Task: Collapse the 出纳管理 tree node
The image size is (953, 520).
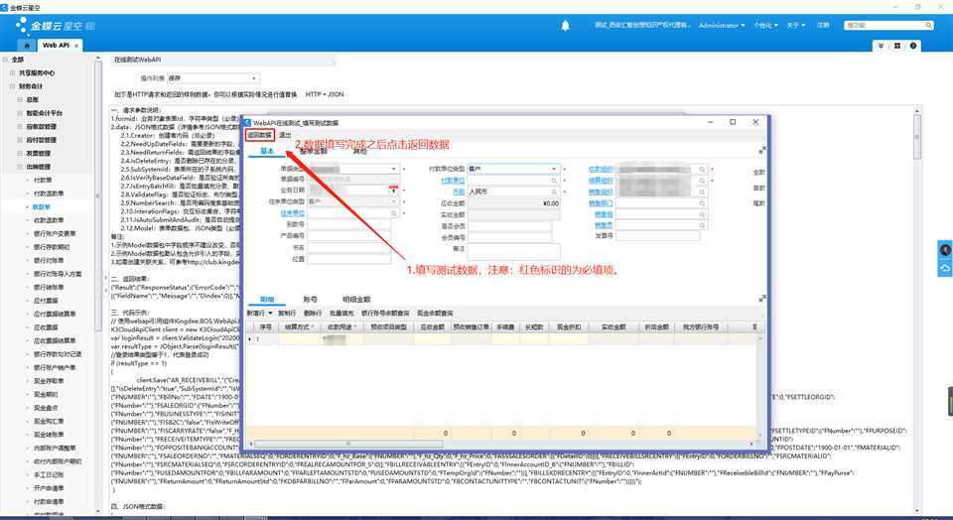Action: pos(20,167)
